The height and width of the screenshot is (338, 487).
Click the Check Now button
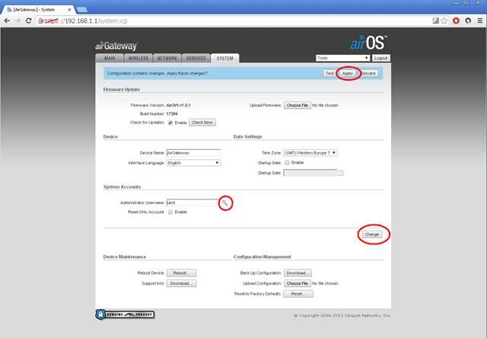pyautogui.click(x=202, y=123)
